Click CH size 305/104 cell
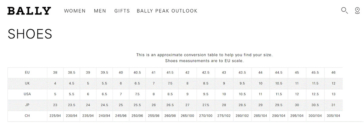Image resolution: width=364 pixels, height=134 pixels. [x=334, y=116]
